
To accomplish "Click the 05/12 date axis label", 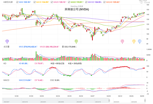I will [x=120, y=96].
